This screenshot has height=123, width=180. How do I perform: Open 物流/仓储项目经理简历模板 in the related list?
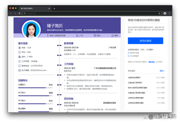138,88
